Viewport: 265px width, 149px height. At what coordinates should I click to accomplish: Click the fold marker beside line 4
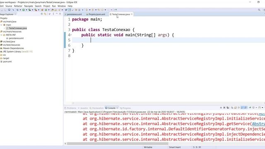click(71, 35)
